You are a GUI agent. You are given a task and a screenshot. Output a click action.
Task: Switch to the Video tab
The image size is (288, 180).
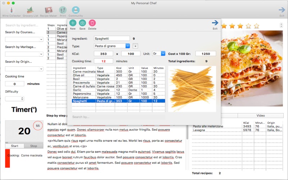[261, 116]
